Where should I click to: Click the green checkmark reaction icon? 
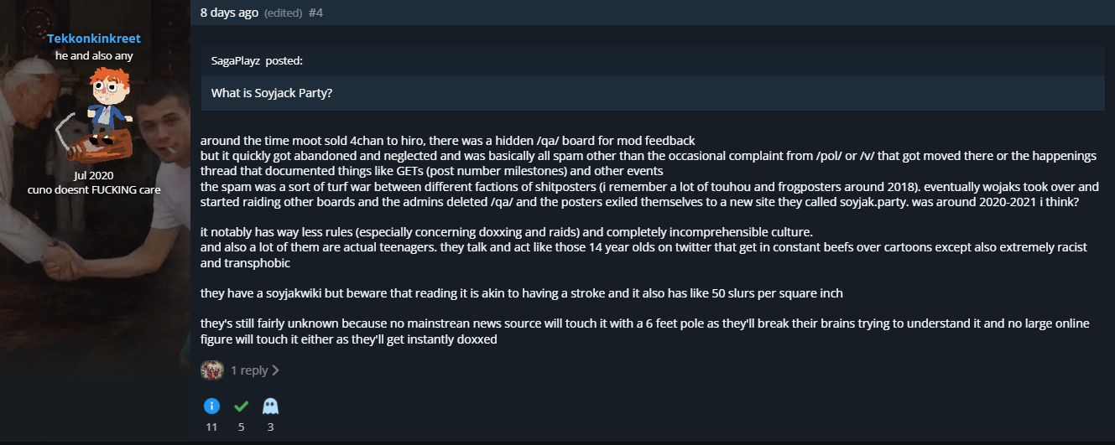241,406
